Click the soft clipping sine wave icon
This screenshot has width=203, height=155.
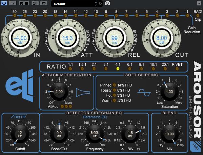144,93
